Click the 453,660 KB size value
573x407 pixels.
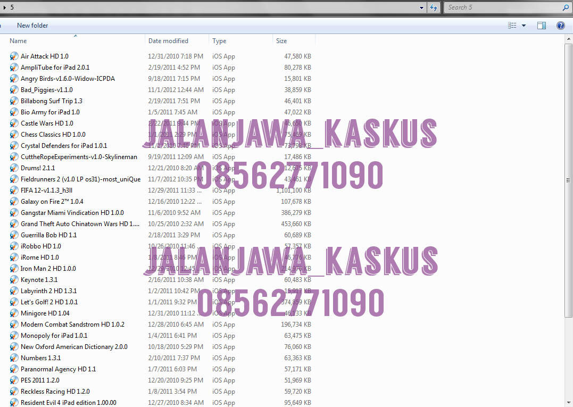(296, 224)
